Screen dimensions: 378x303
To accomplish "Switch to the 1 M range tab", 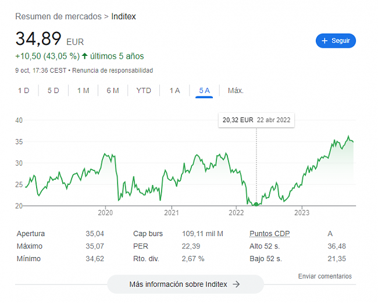I will 83,91.
